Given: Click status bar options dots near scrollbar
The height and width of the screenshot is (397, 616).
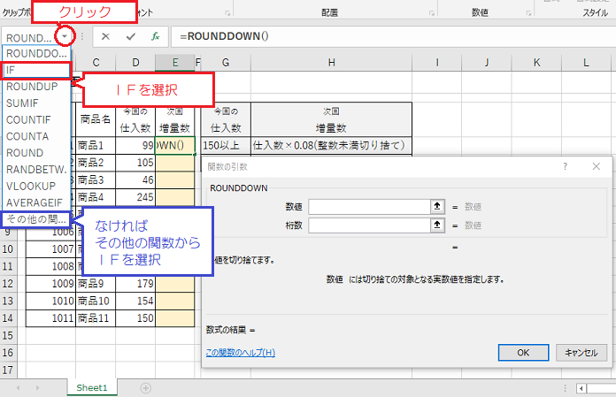Looking at the screenshot, I should 565,388.
